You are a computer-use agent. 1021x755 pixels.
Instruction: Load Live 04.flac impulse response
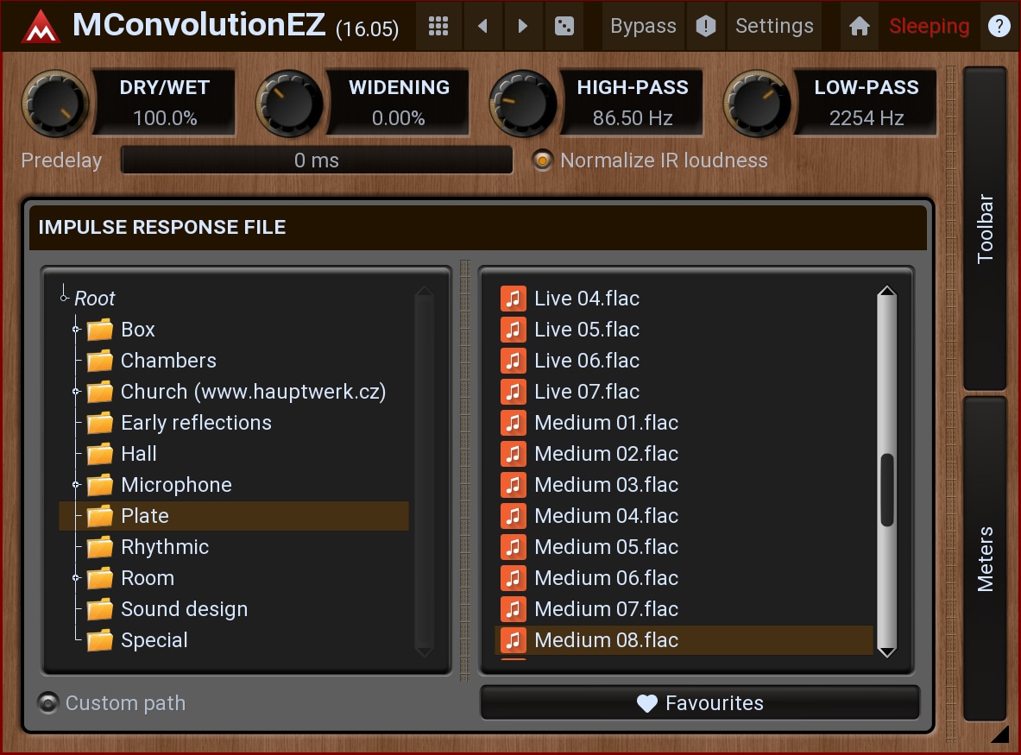[684, 298]
